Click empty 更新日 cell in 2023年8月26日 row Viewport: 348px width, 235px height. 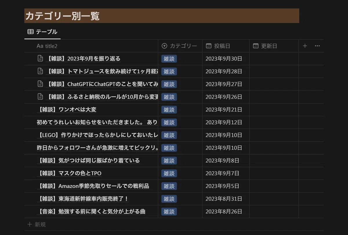coord(274,212)
